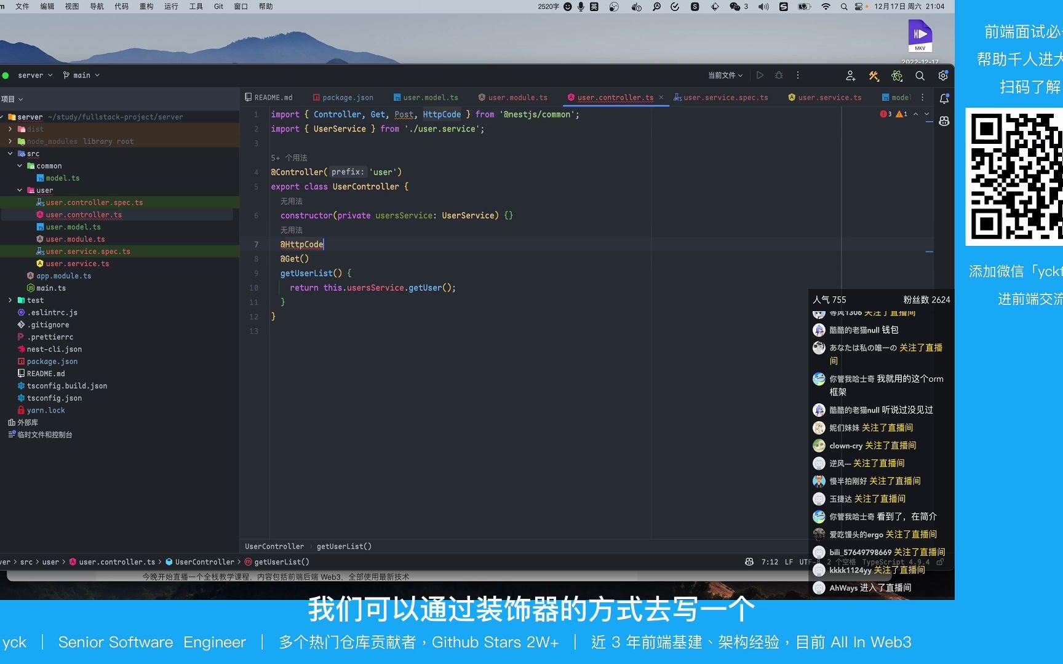Click the microphone icon in the menu bar

click(x=581, y=7)
